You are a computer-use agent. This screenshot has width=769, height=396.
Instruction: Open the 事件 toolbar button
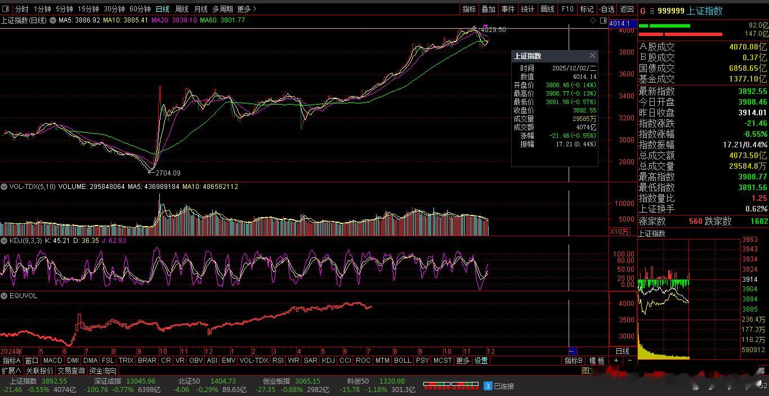508,9
